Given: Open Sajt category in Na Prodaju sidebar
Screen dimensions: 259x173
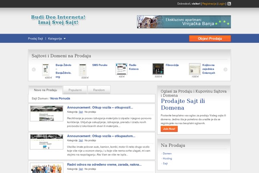Looking at the screenshot, I should click(165, 163).
